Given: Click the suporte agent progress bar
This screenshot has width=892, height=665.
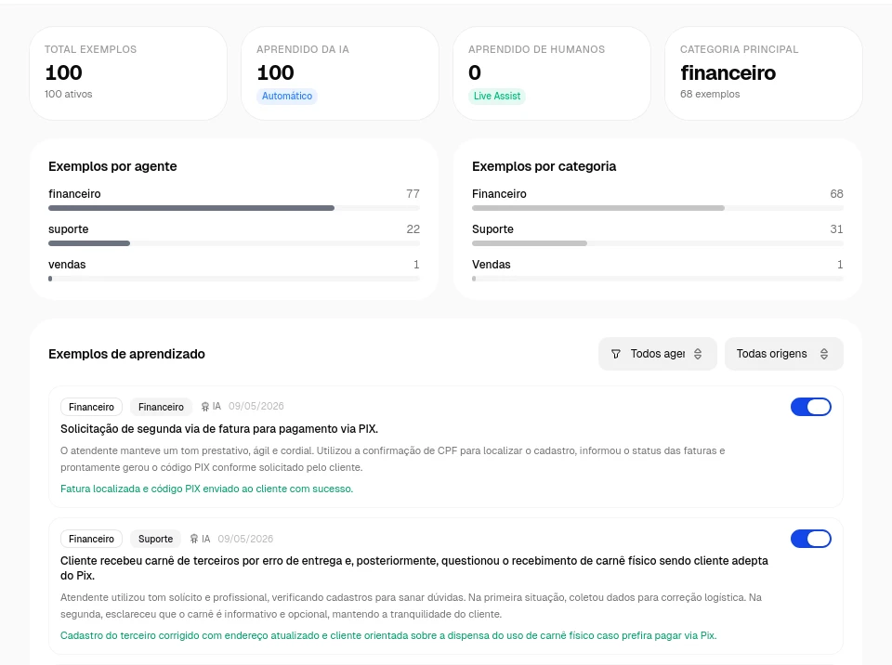Looking at the screenshot, I should (x=234, y=243).
